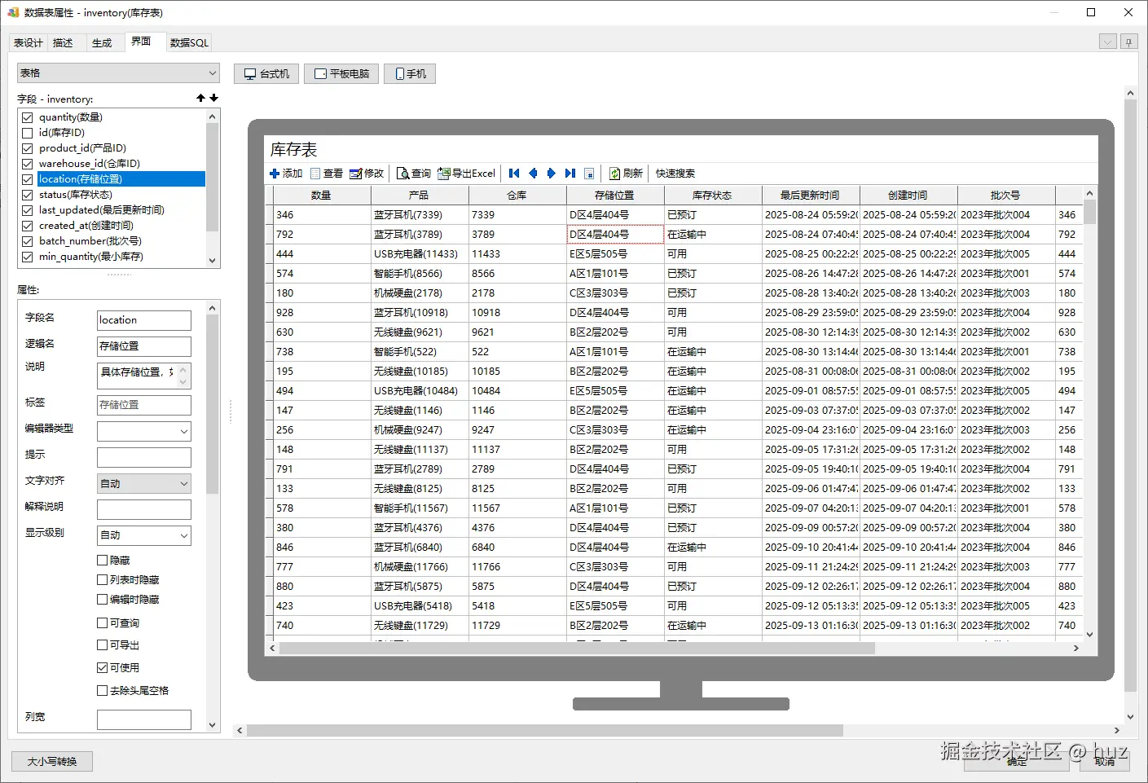The image size is (1148, 783).
Task: Click cell 蓝牙耳机(7339)
Action: (x=420, y=215)
